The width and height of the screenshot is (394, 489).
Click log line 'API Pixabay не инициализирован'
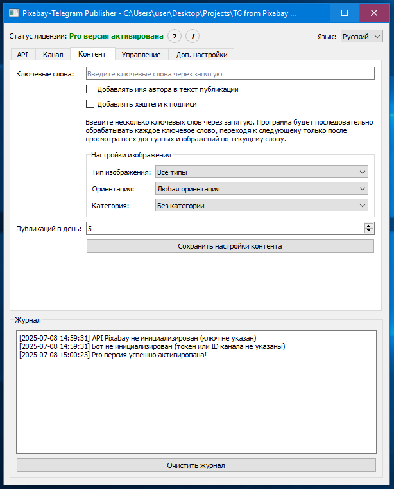138,338
